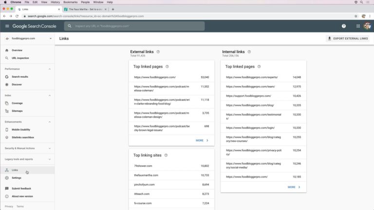Open the Chrome Window menu
The height and width of the screenshot is (210, 374).
point(98,2)
